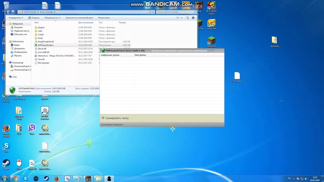Open link about scan results in AVPGameProtect title
324x182 pixels.
click(179, 51)
